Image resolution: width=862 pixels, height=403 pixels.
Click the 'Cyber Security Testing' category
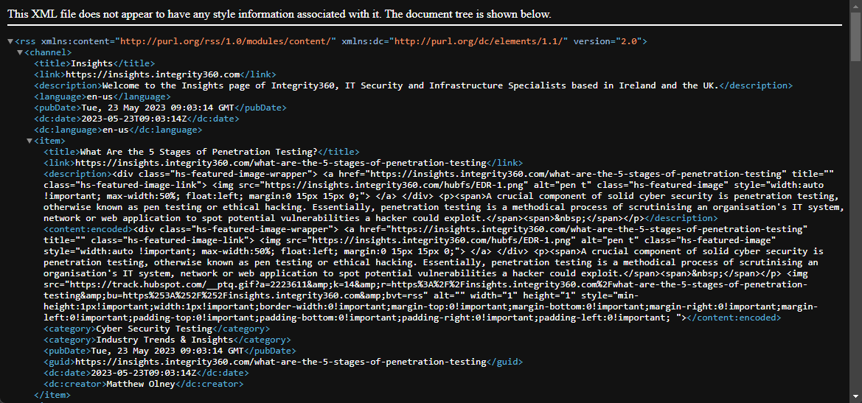click(x=154, y=329)
